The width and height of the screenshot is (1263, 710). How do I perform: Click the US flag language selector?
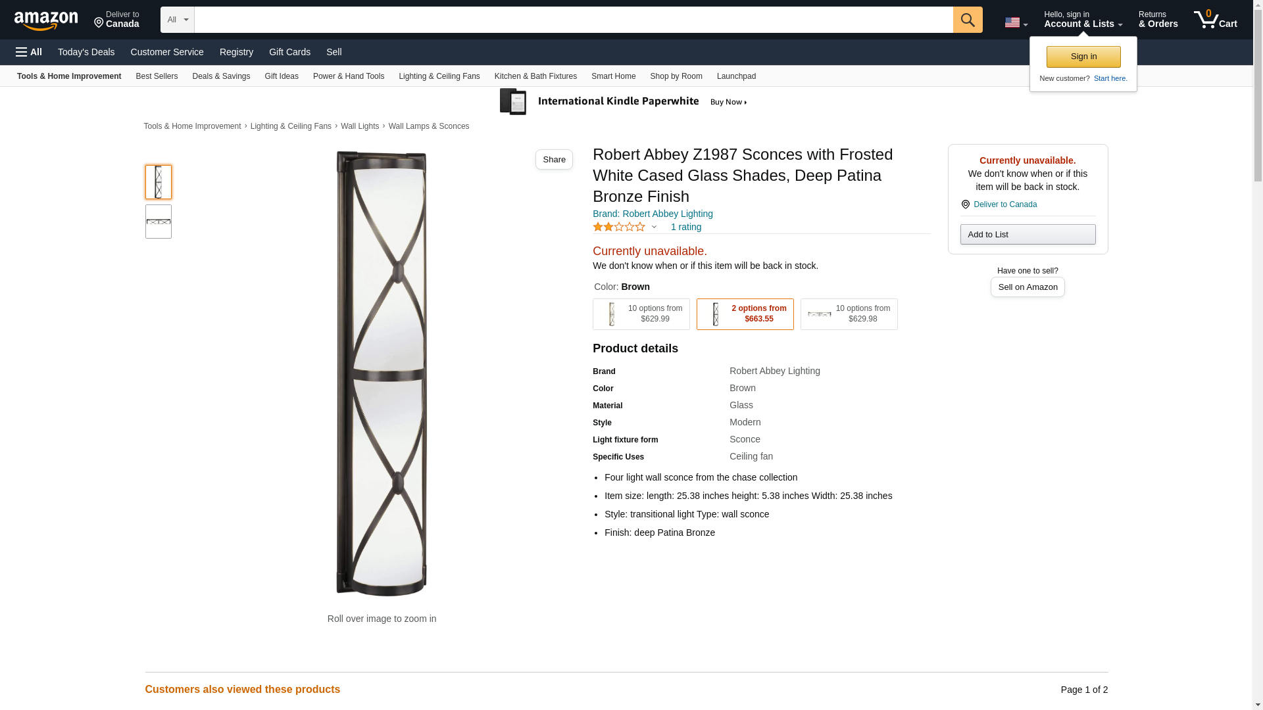(1016, 22)
